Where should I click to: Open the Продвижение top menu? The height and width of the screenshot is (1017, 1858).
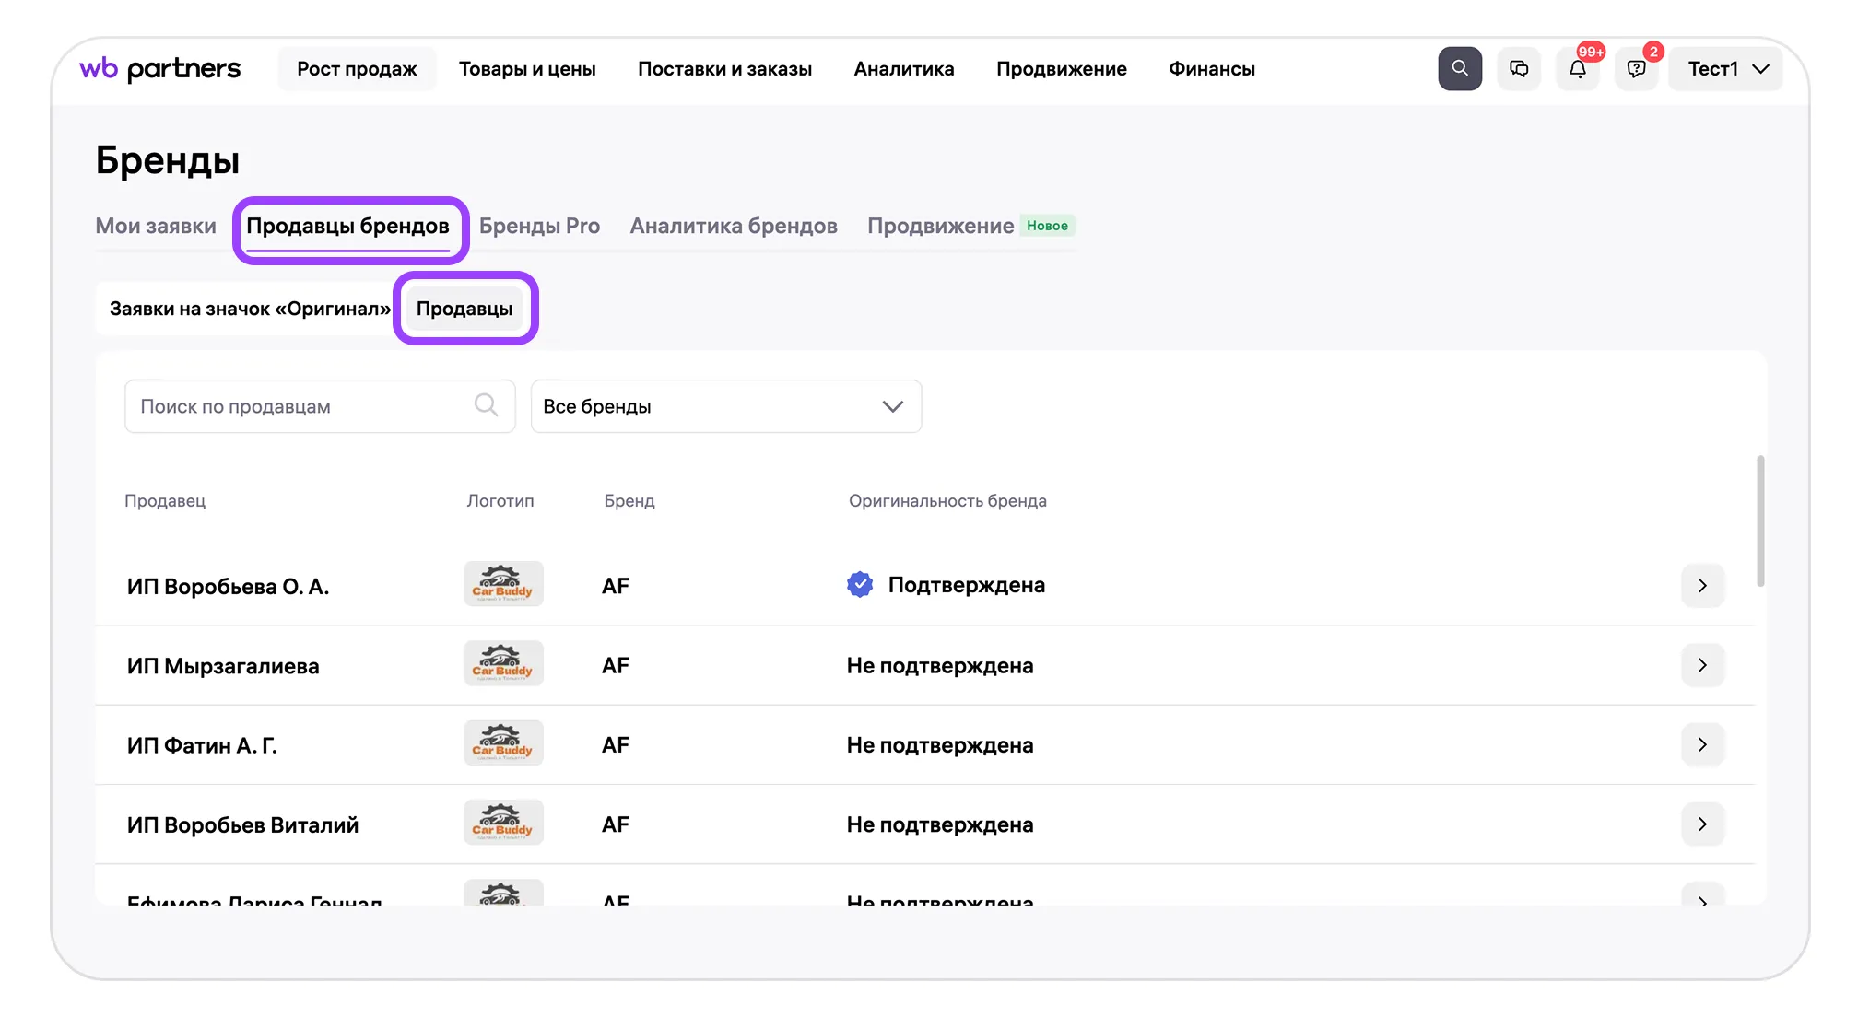coord(1062,69)
